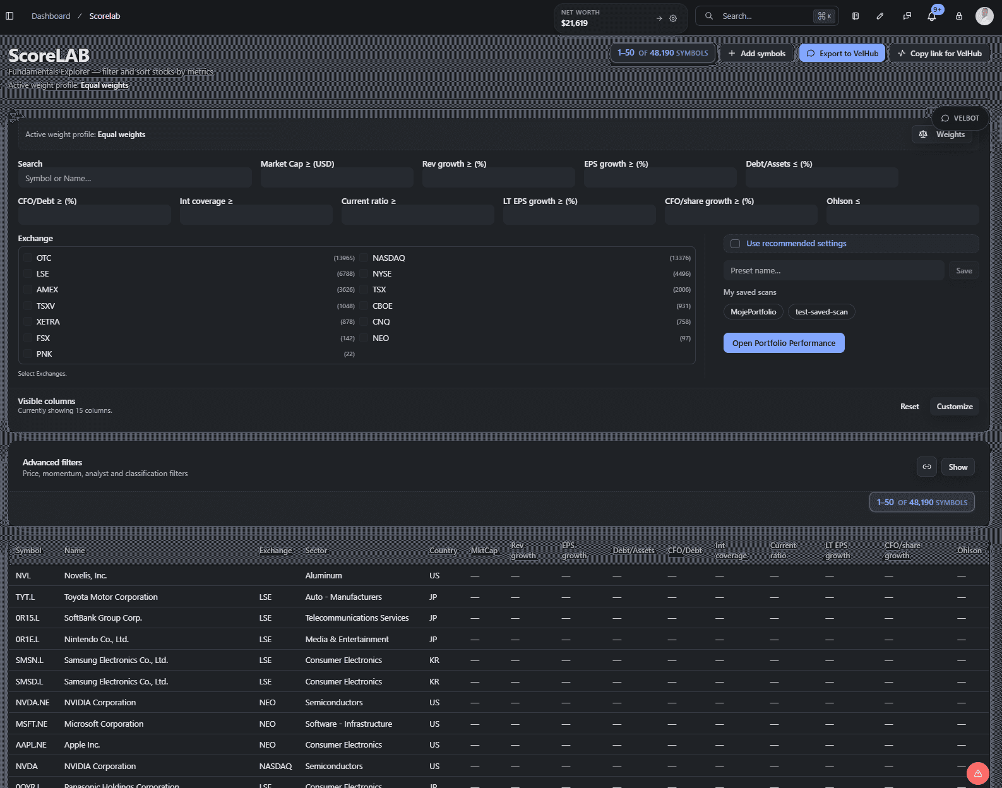
Task: Focus the Symbol or Name search box
Action: tap(134, 178)
